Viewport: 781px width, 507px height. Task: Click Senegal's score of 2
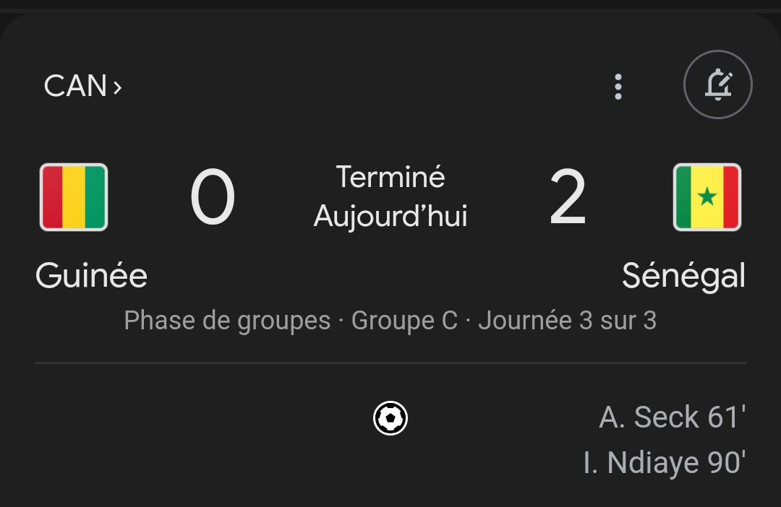coord(568,197)
